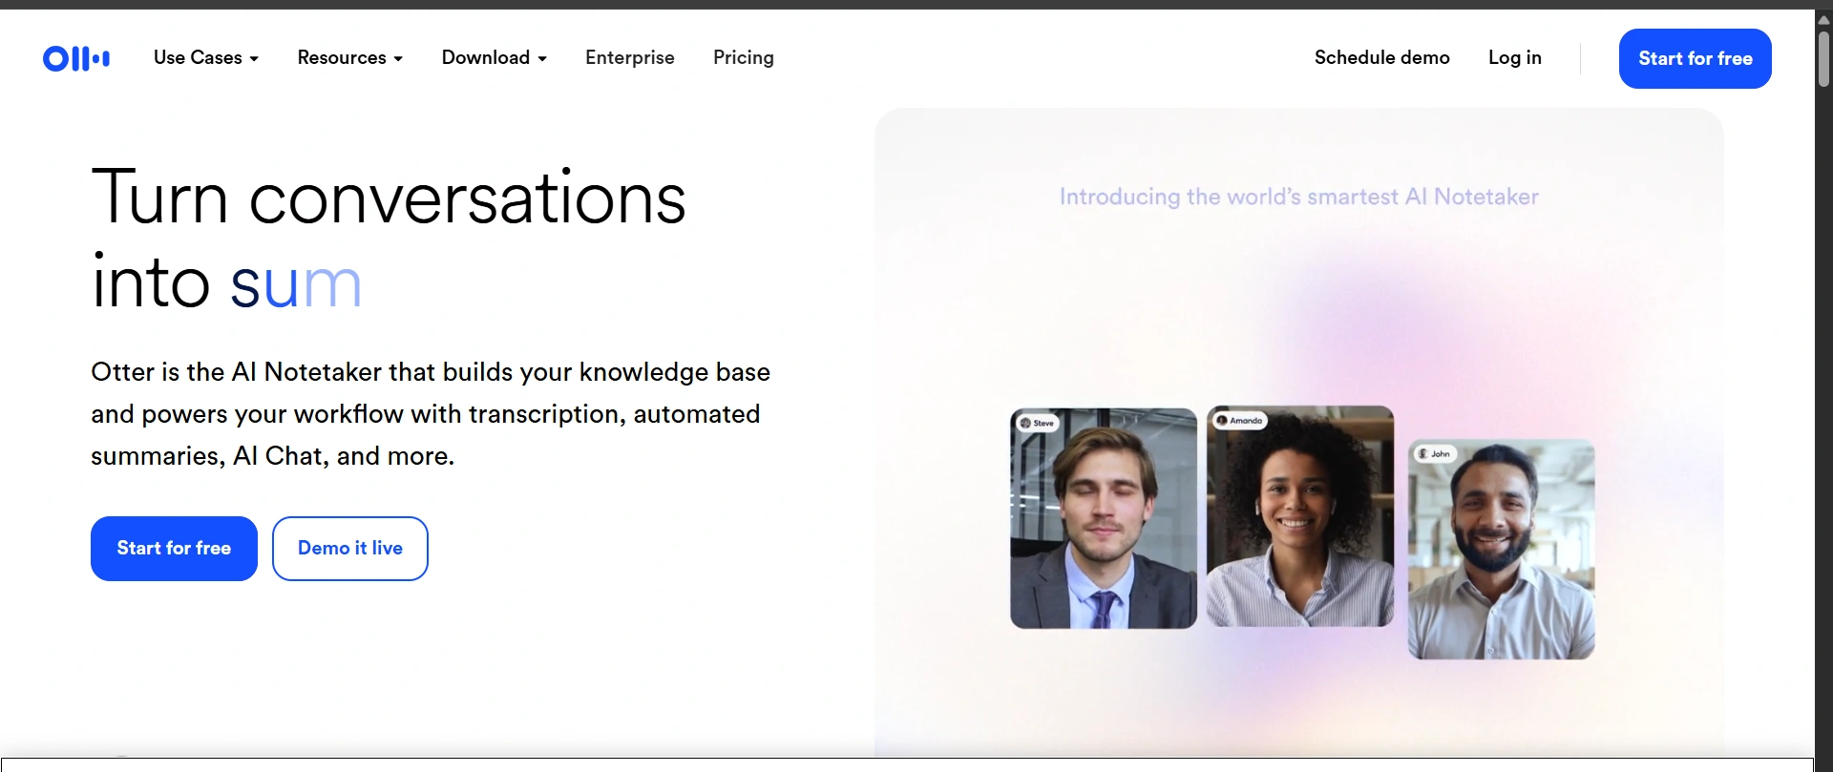Viewport: 1833px width, 772px height.
Task: Click the Schedule demo link
Action: pos(1381,58)
